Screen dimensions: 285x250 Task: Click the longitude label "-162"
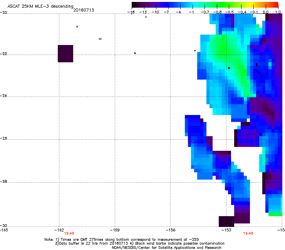(x=59, y=230)
